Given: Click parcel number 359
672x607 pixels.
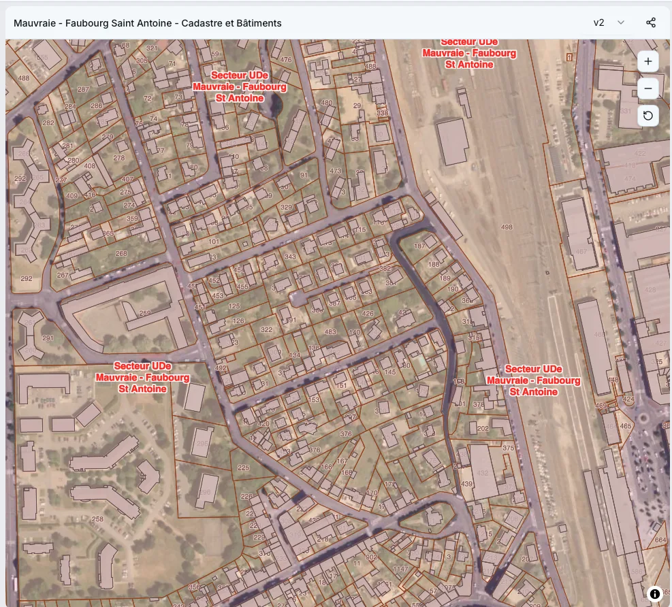Looking at the screenshot, I should pos(132,218).
